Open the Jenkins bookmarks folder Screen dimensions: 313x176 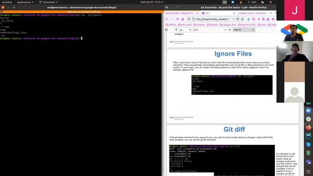[x=199, y=25]
